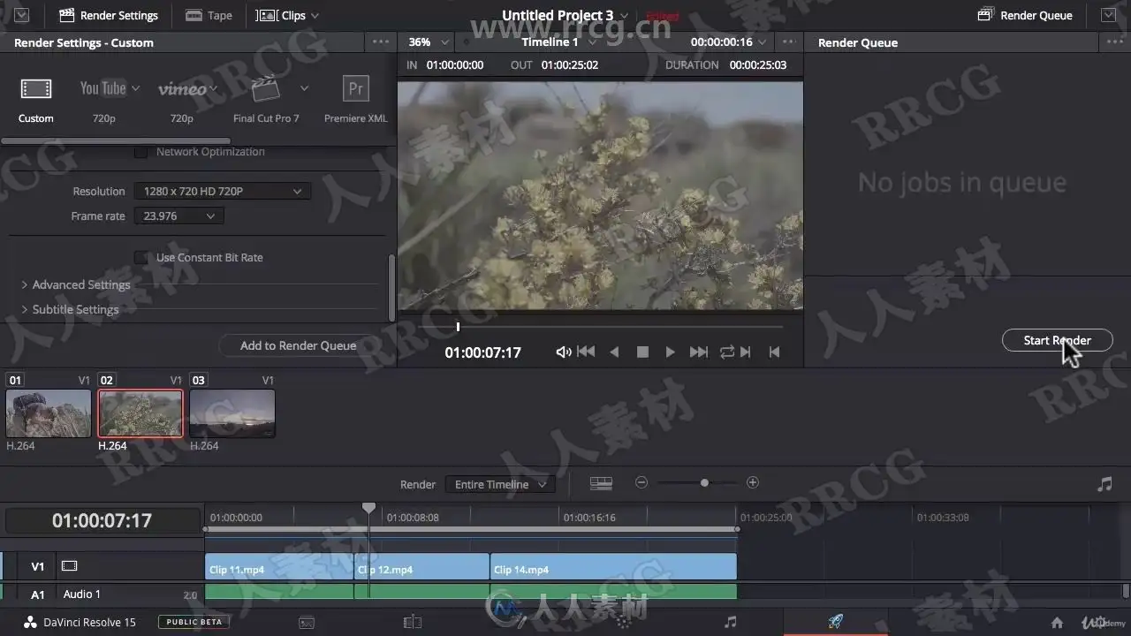The width and height of the screenshot is (1131, 636).
Task: Open Render Queue options menu dots
Action: coord(1114,42)
